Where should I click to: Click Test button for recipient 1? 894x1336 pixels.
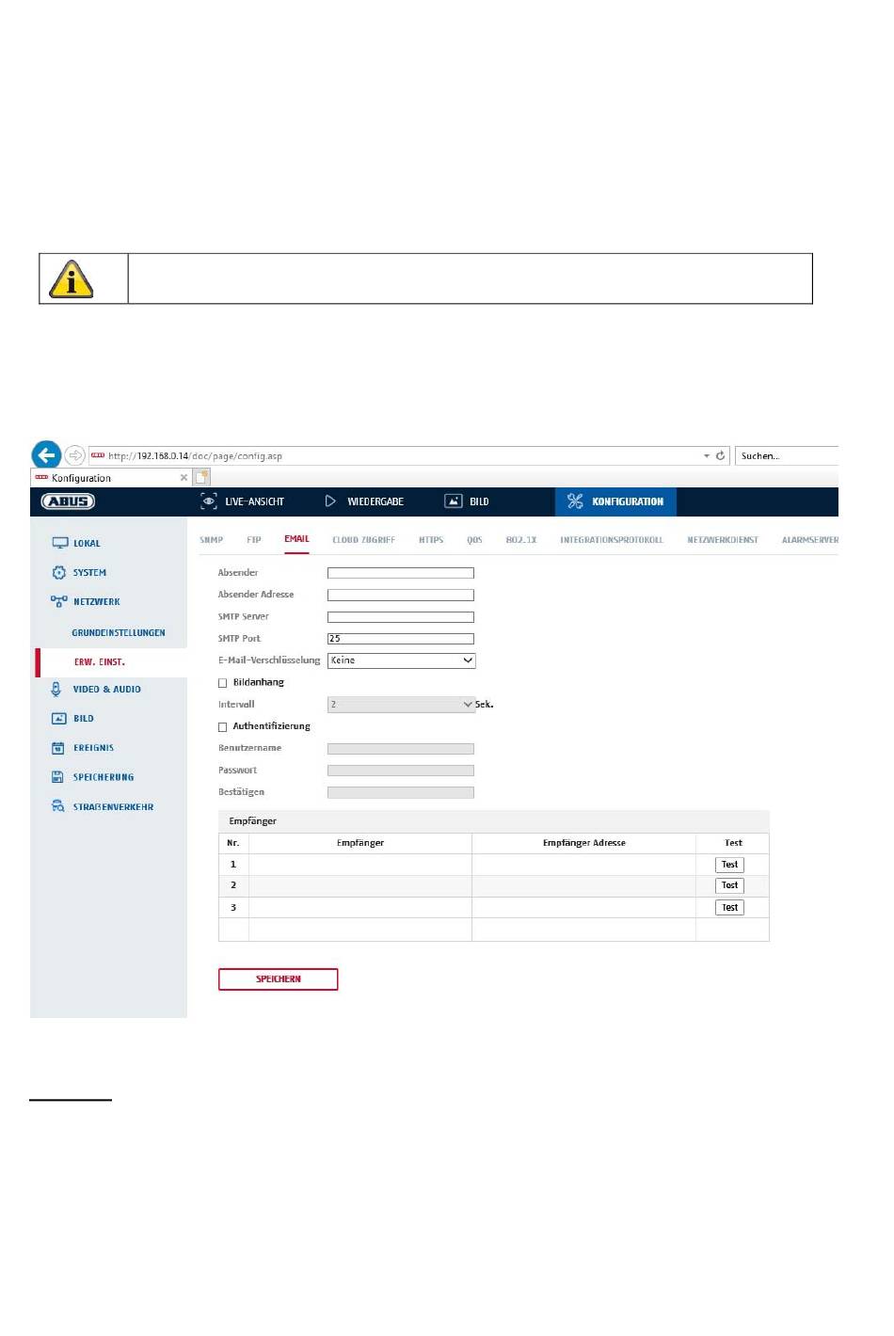(x=729, y=865)
